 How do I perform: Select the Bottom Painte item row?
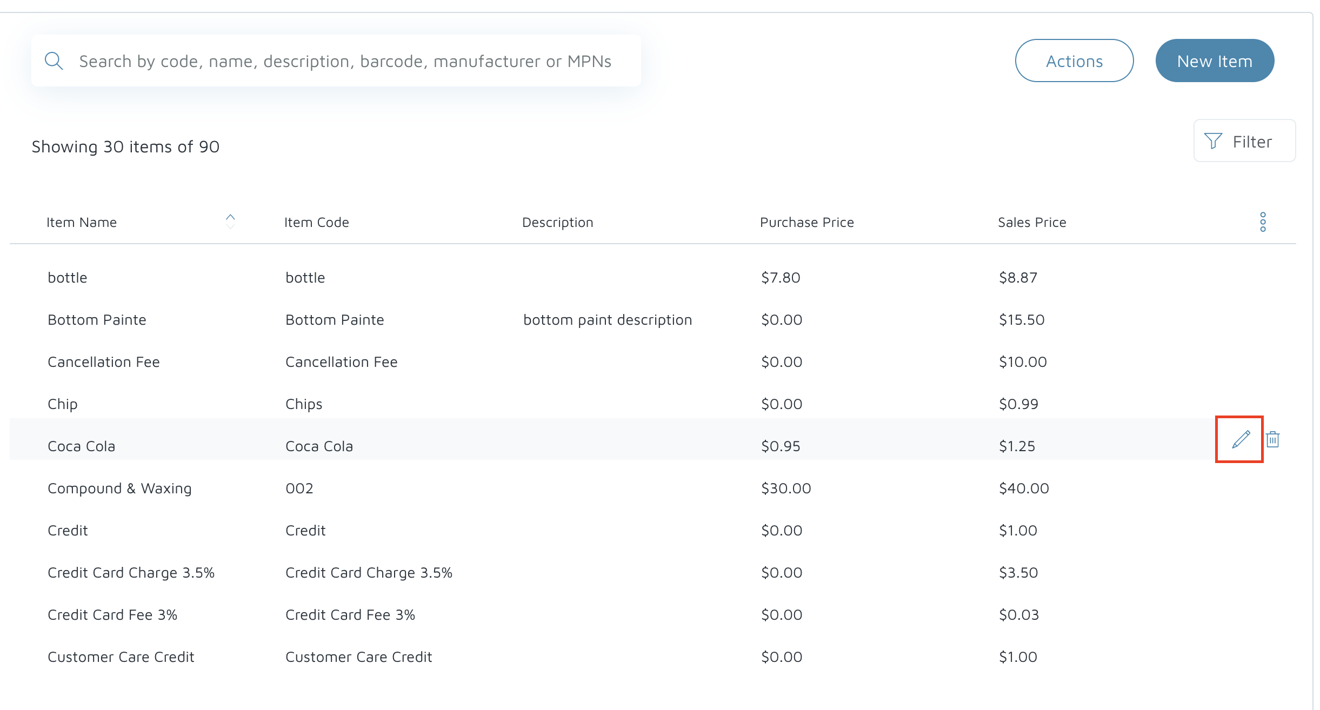[x=97, y=320]
